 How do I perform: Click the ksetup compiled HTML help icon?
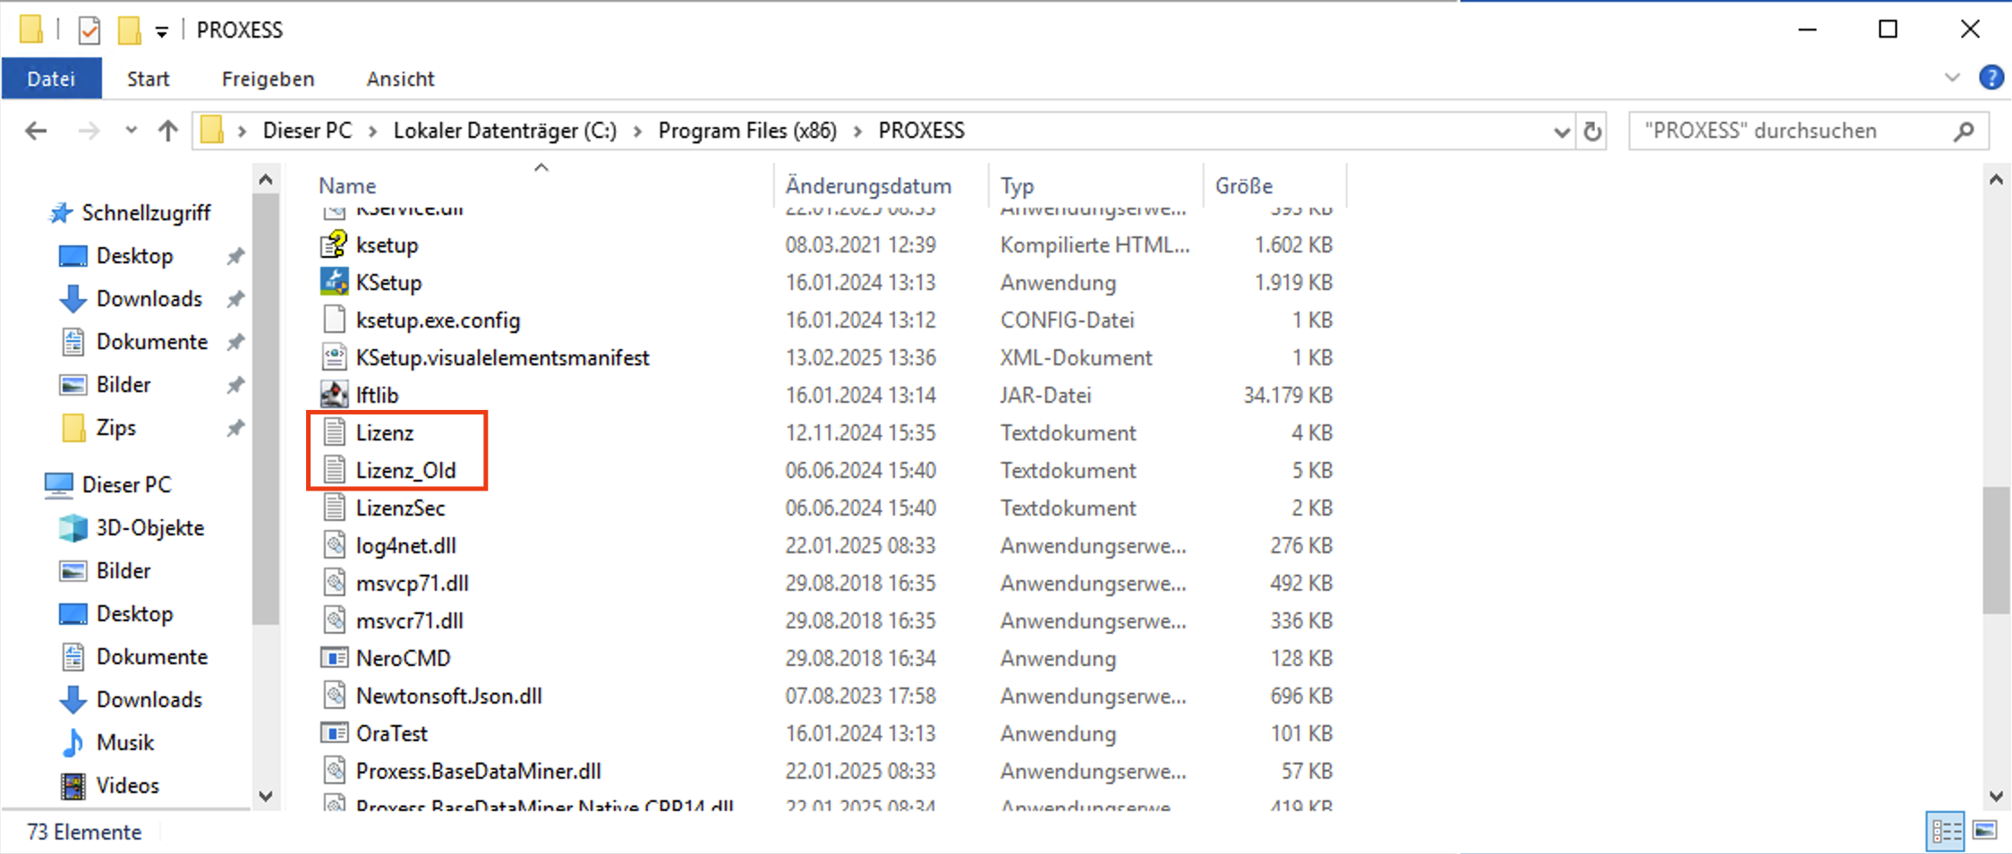click(334, 244)
